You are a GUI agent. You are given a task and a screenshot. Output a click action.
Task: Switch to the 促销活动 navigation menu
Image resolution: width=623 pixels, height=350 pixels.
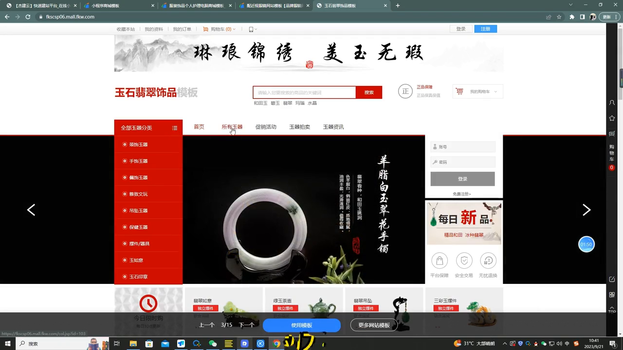(x=266, y=126)
